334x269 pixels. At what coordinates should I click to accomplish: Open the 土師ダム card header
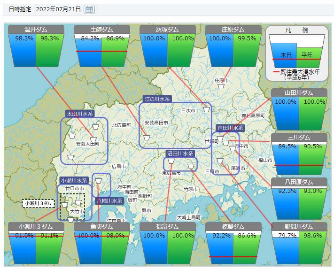click(102, 30)
